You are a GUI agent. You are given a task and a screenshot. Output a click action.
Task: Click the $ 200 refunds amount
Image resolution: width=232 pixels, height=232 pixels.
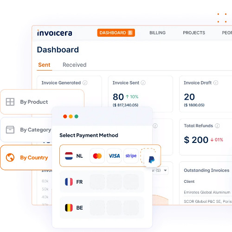pos(196,140)
